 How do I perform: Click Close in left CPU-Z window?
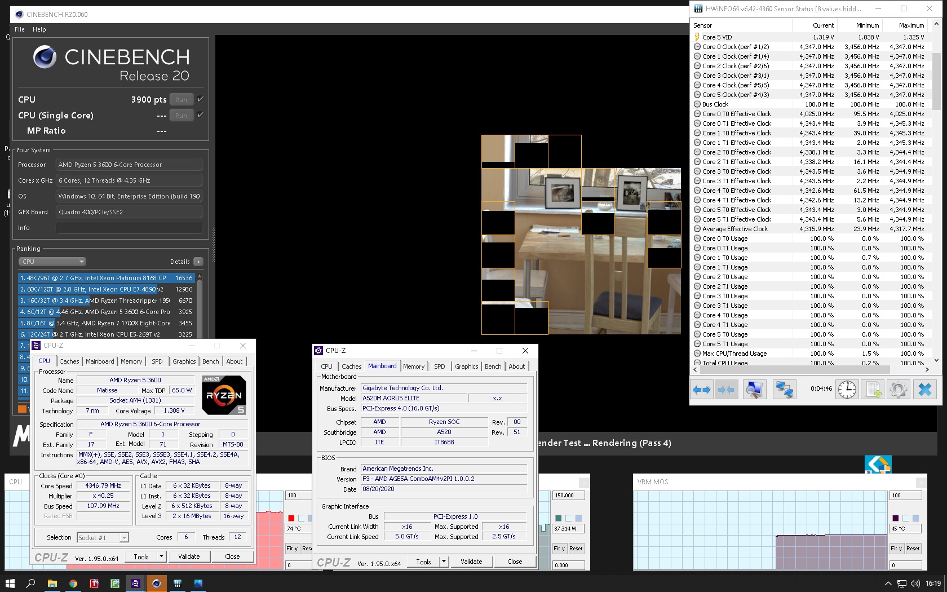[232, 556]
